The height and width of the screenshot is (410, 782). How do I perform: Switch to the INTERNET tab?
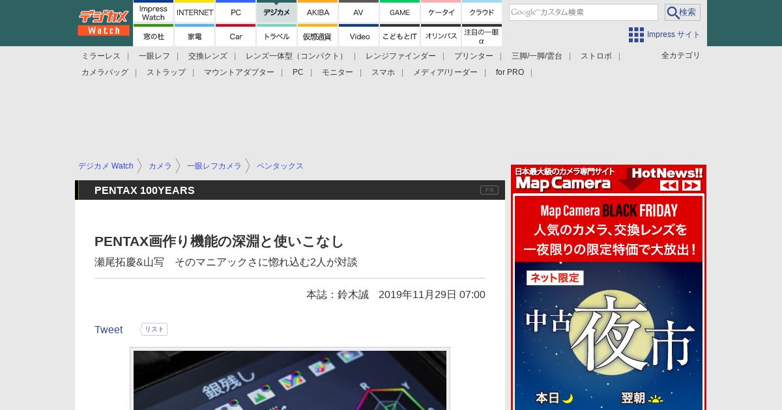[195, 12]
